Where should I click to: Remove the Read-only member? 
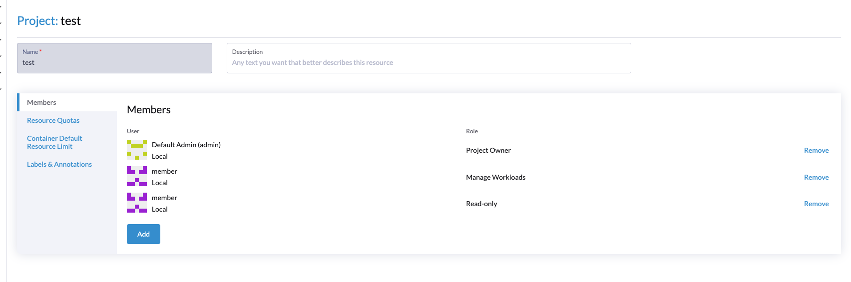click(x=816, y=204)
